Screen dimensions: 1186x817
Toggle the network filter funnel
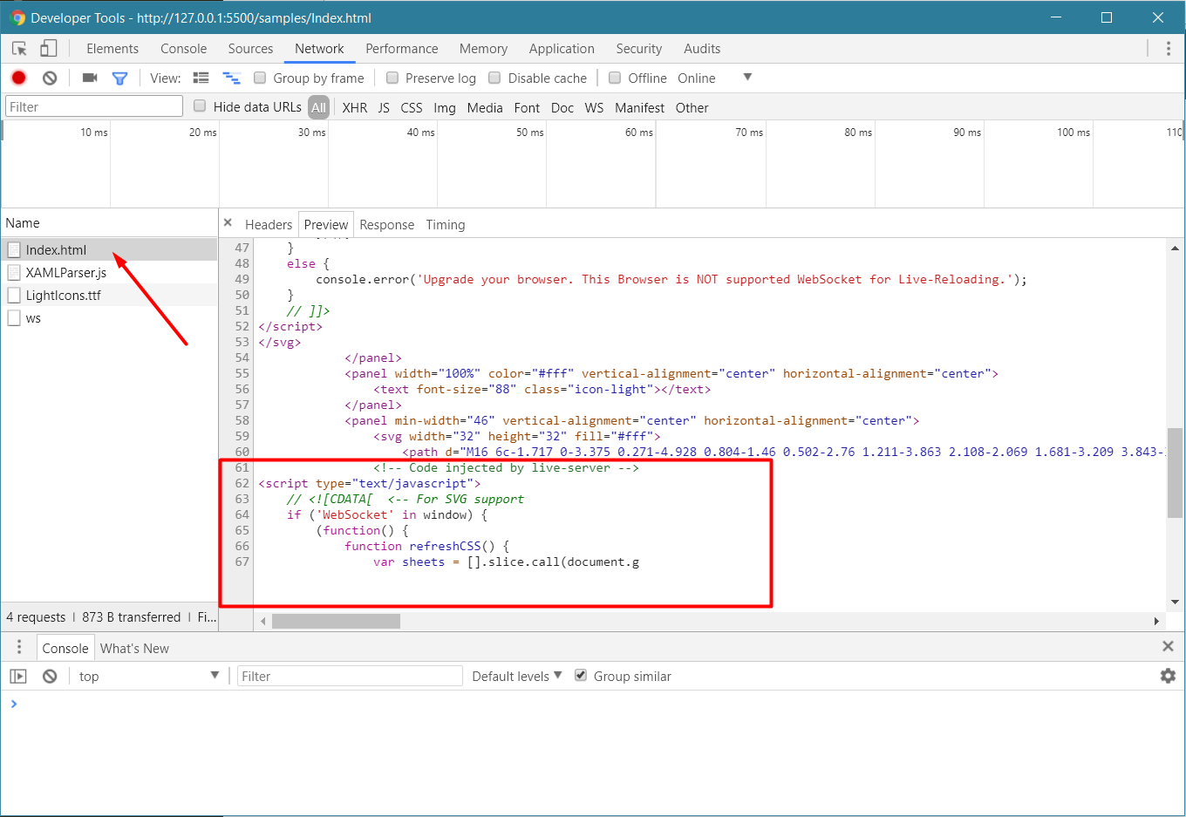pos(120,78)
